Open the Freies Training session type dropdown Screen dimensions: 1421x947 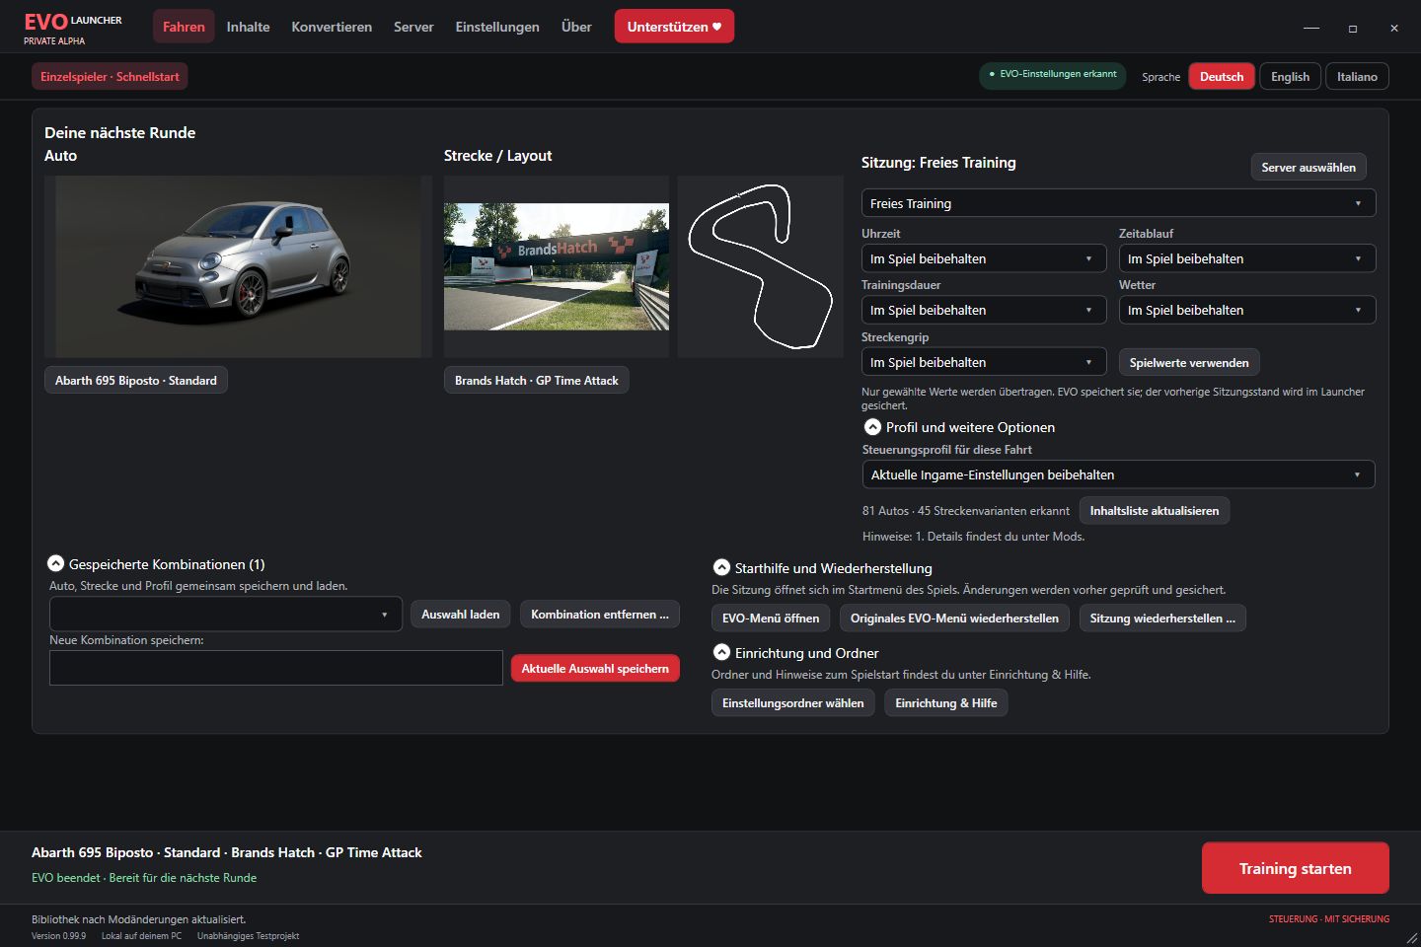[1118, 203]
